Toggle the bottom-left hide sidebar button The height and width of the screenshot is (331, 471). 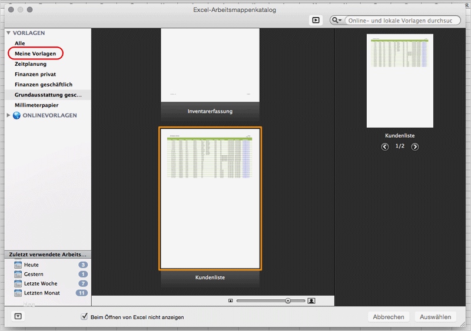click(x=18, y=316)
